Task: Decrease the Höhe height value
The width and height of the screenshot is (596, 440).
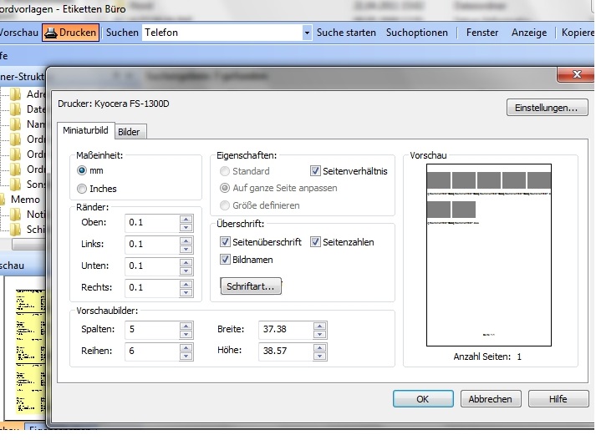Action: 318,357
